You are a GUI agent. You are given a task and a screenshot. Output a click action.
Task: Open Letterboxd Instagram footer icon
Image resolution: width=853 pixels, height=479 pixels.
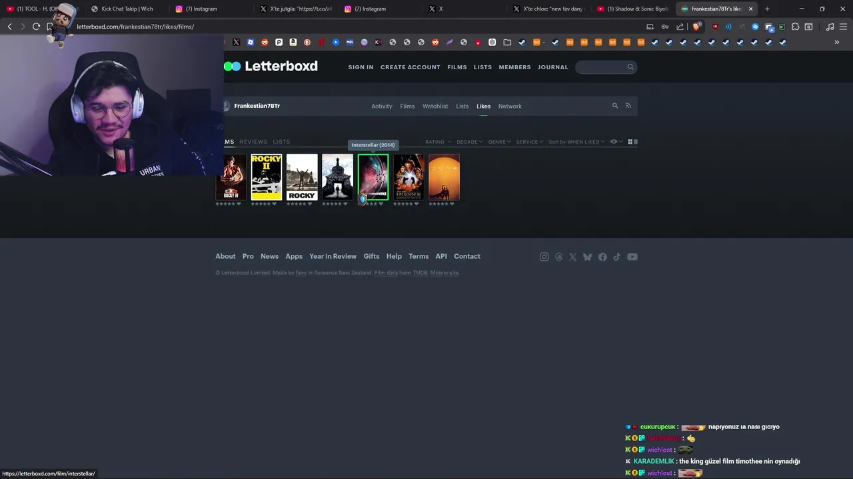[544, 257]
